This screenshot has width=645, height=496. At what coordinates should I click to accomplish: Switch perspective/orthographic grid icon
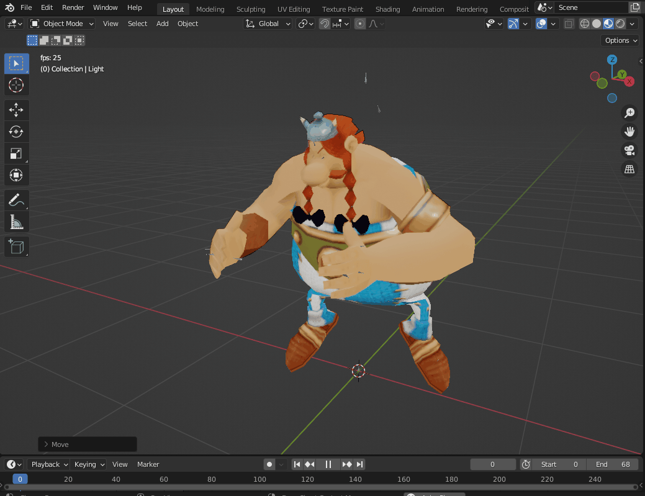629,169
